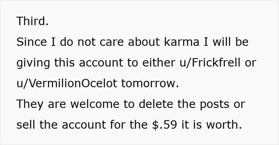Screen dimensions: 279x145
Task: Click the word "tomorrow." after the username
Action: point(150,84)
